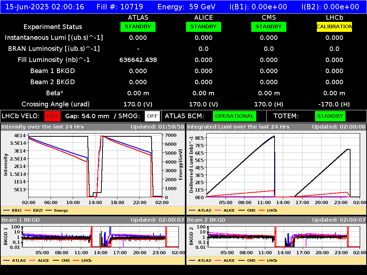Click LHCb legend entry in Integrated Lumi chart

click(x=268, y=211)
